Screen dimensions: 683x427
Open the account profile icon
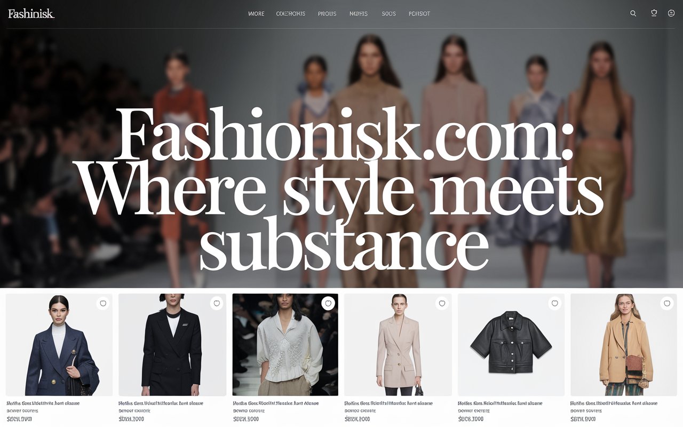[671, 13]
